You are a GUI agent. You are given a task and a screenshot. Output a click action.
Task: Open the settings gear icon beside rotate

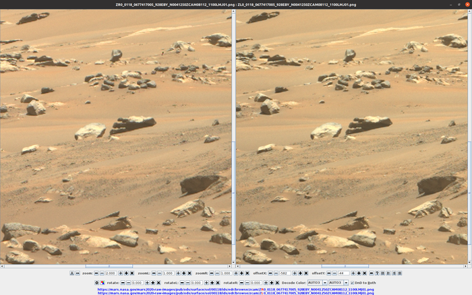[96, 282]
